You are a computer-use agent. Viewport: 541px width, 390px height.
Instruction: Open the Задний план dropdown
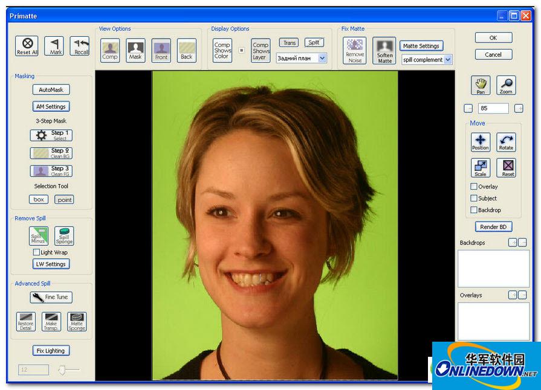[x=301, y=58]
